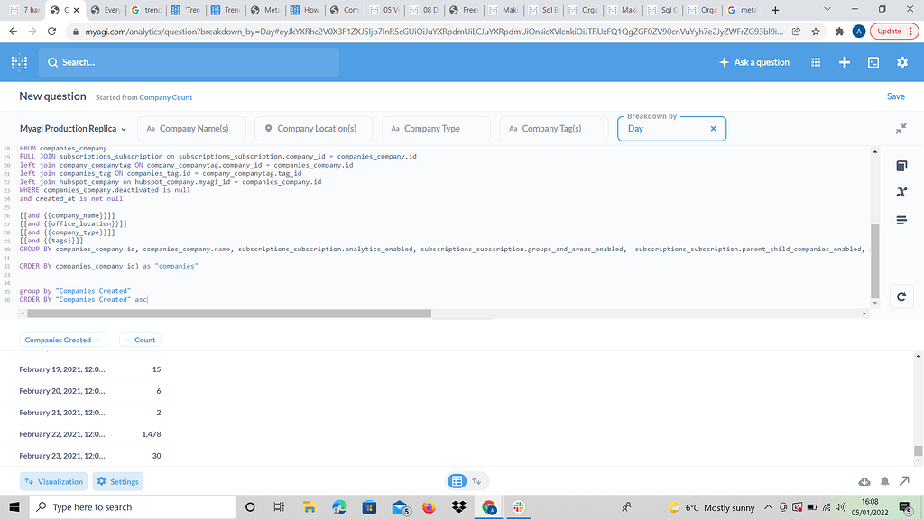Open File Explorer from taskbar
Image resolution: width=924 pixels, height=519 pixels.
click(310, 507)
